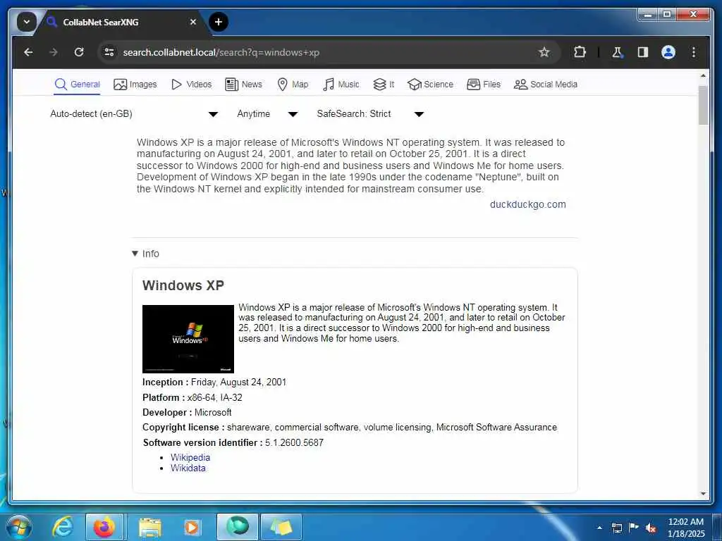Open the Wikipedia link
Screen dimensions: 722x541
pyautogui.click(x=190, y=458)
